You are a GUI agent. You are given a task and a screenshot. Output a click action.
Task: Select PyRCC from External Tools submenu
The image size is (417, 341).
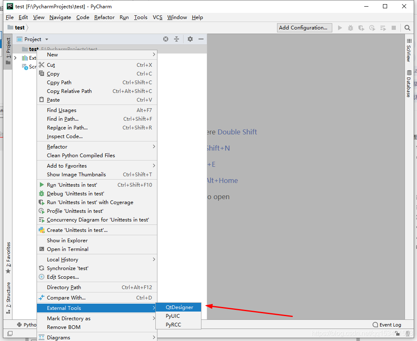(x=179, y=324)
